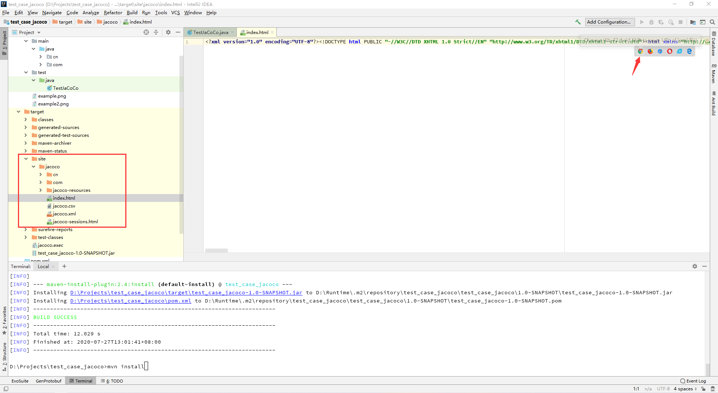
Task: Toggle the Structure tool window
Action: (x=4, y=357)
